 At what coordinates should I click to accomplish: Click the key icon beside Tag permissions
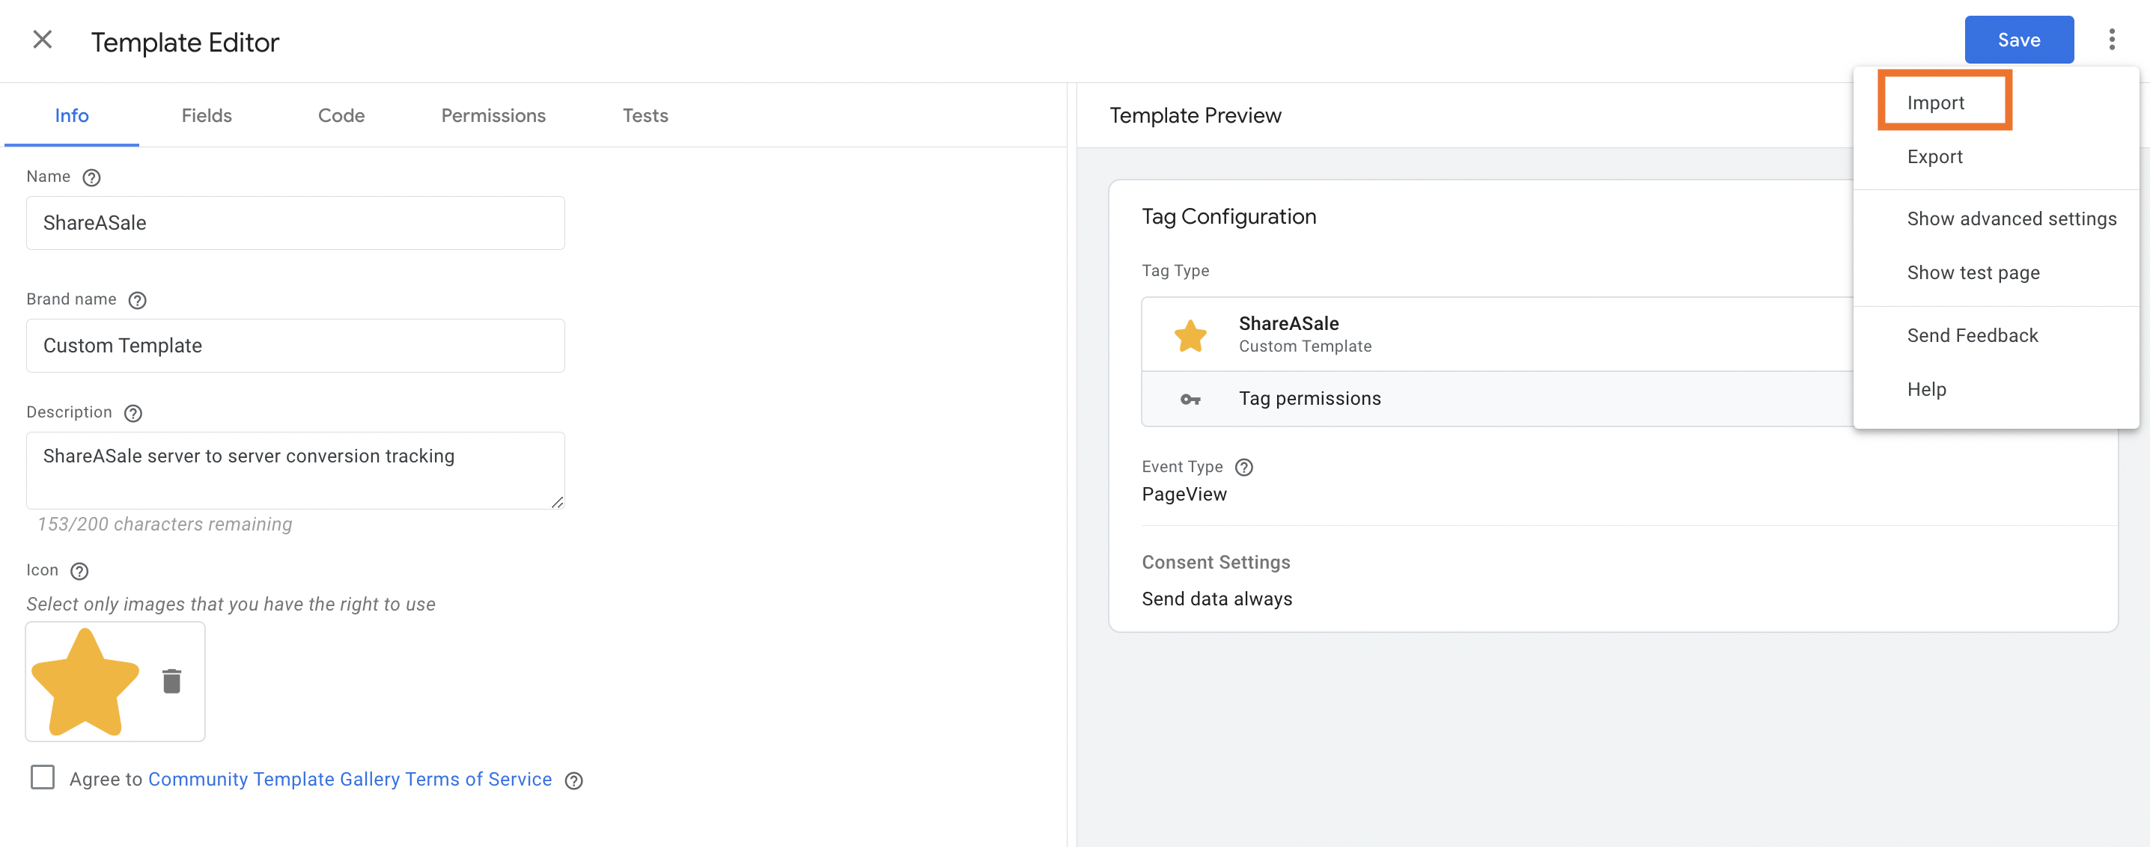pyautogui.click(x=1190, y=400)
